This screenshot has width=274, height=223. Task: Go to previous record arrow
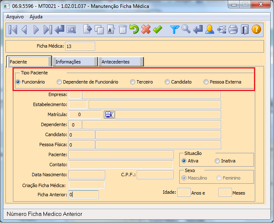click(24, 30)
